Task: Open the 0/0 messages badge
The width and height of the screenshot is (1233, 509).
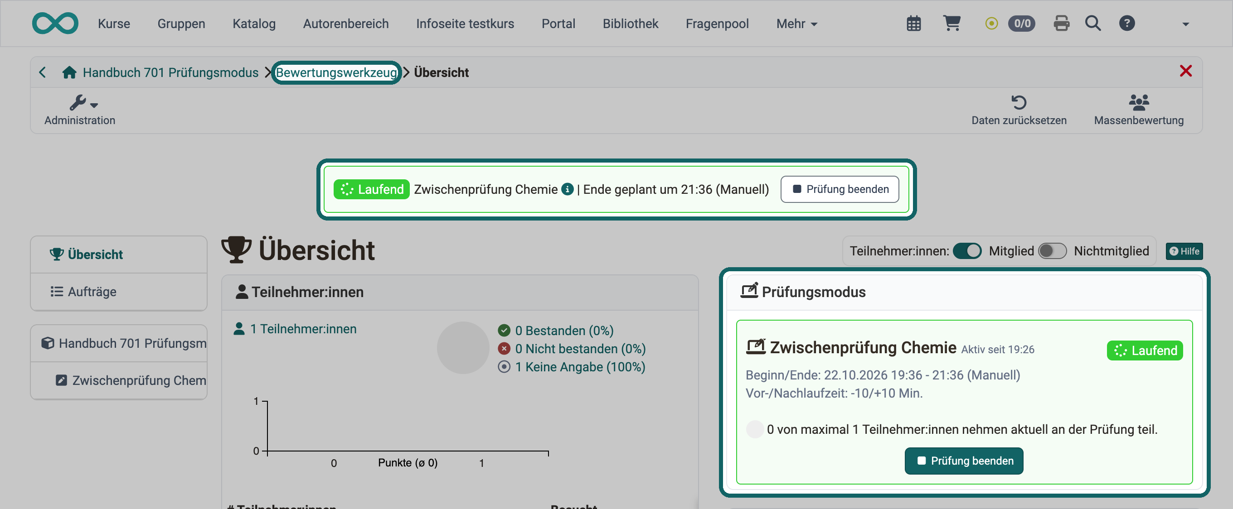Action: (x=1021, y=24)
